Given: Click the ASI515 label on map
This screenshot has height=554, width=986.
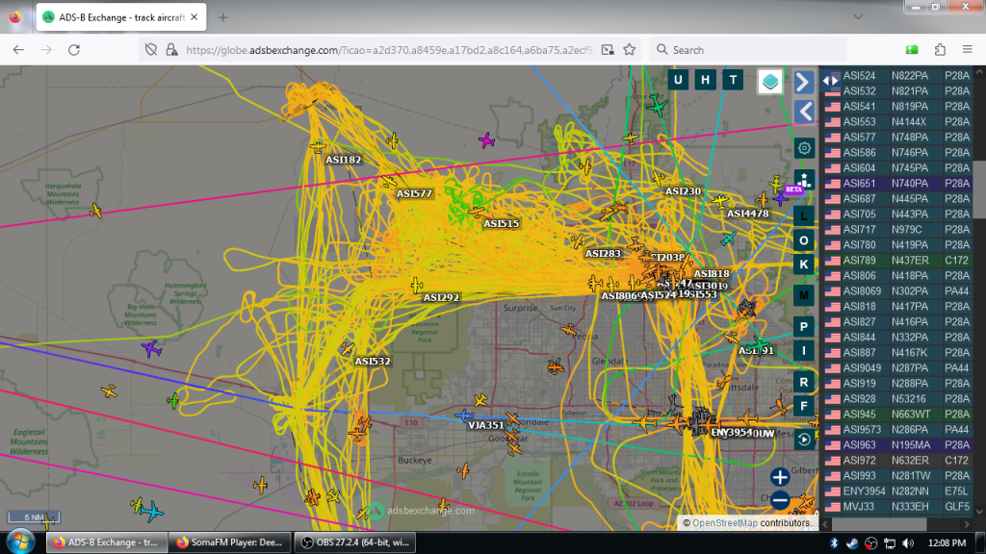Looking at the screenshot, I should click(x=501, y=223).
